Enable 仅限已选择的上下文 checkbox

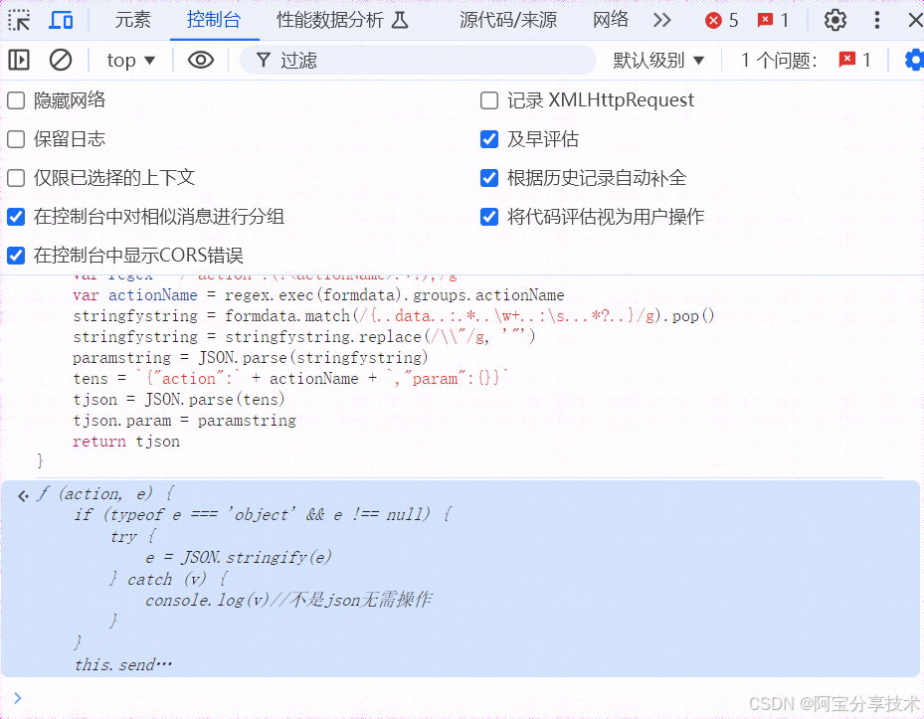coord(16,178)
